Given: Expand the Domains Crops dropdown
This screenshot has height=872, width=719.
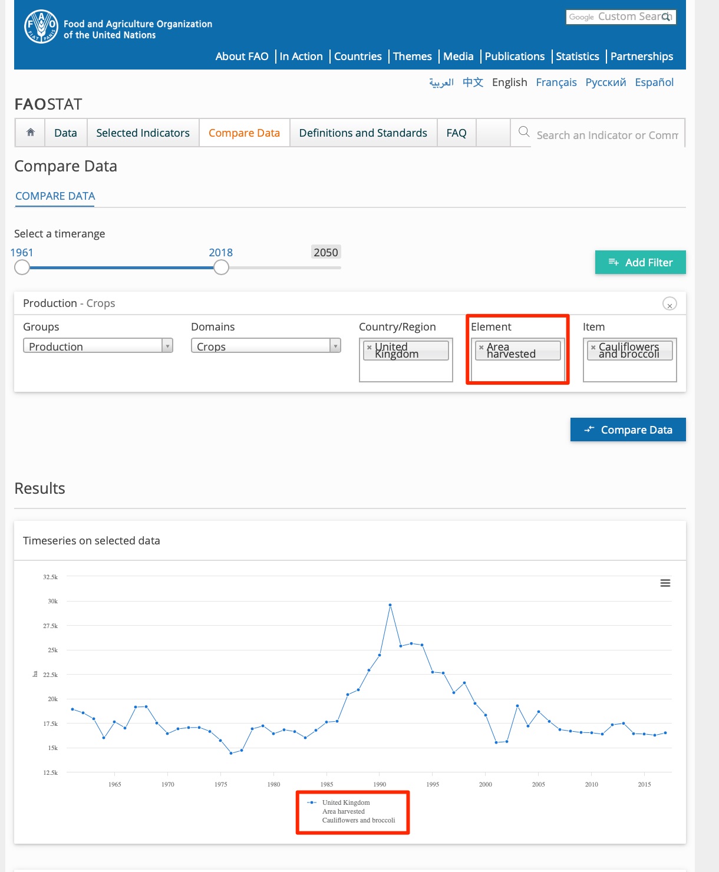Looking at the screenshot, I should click(266, 346).
